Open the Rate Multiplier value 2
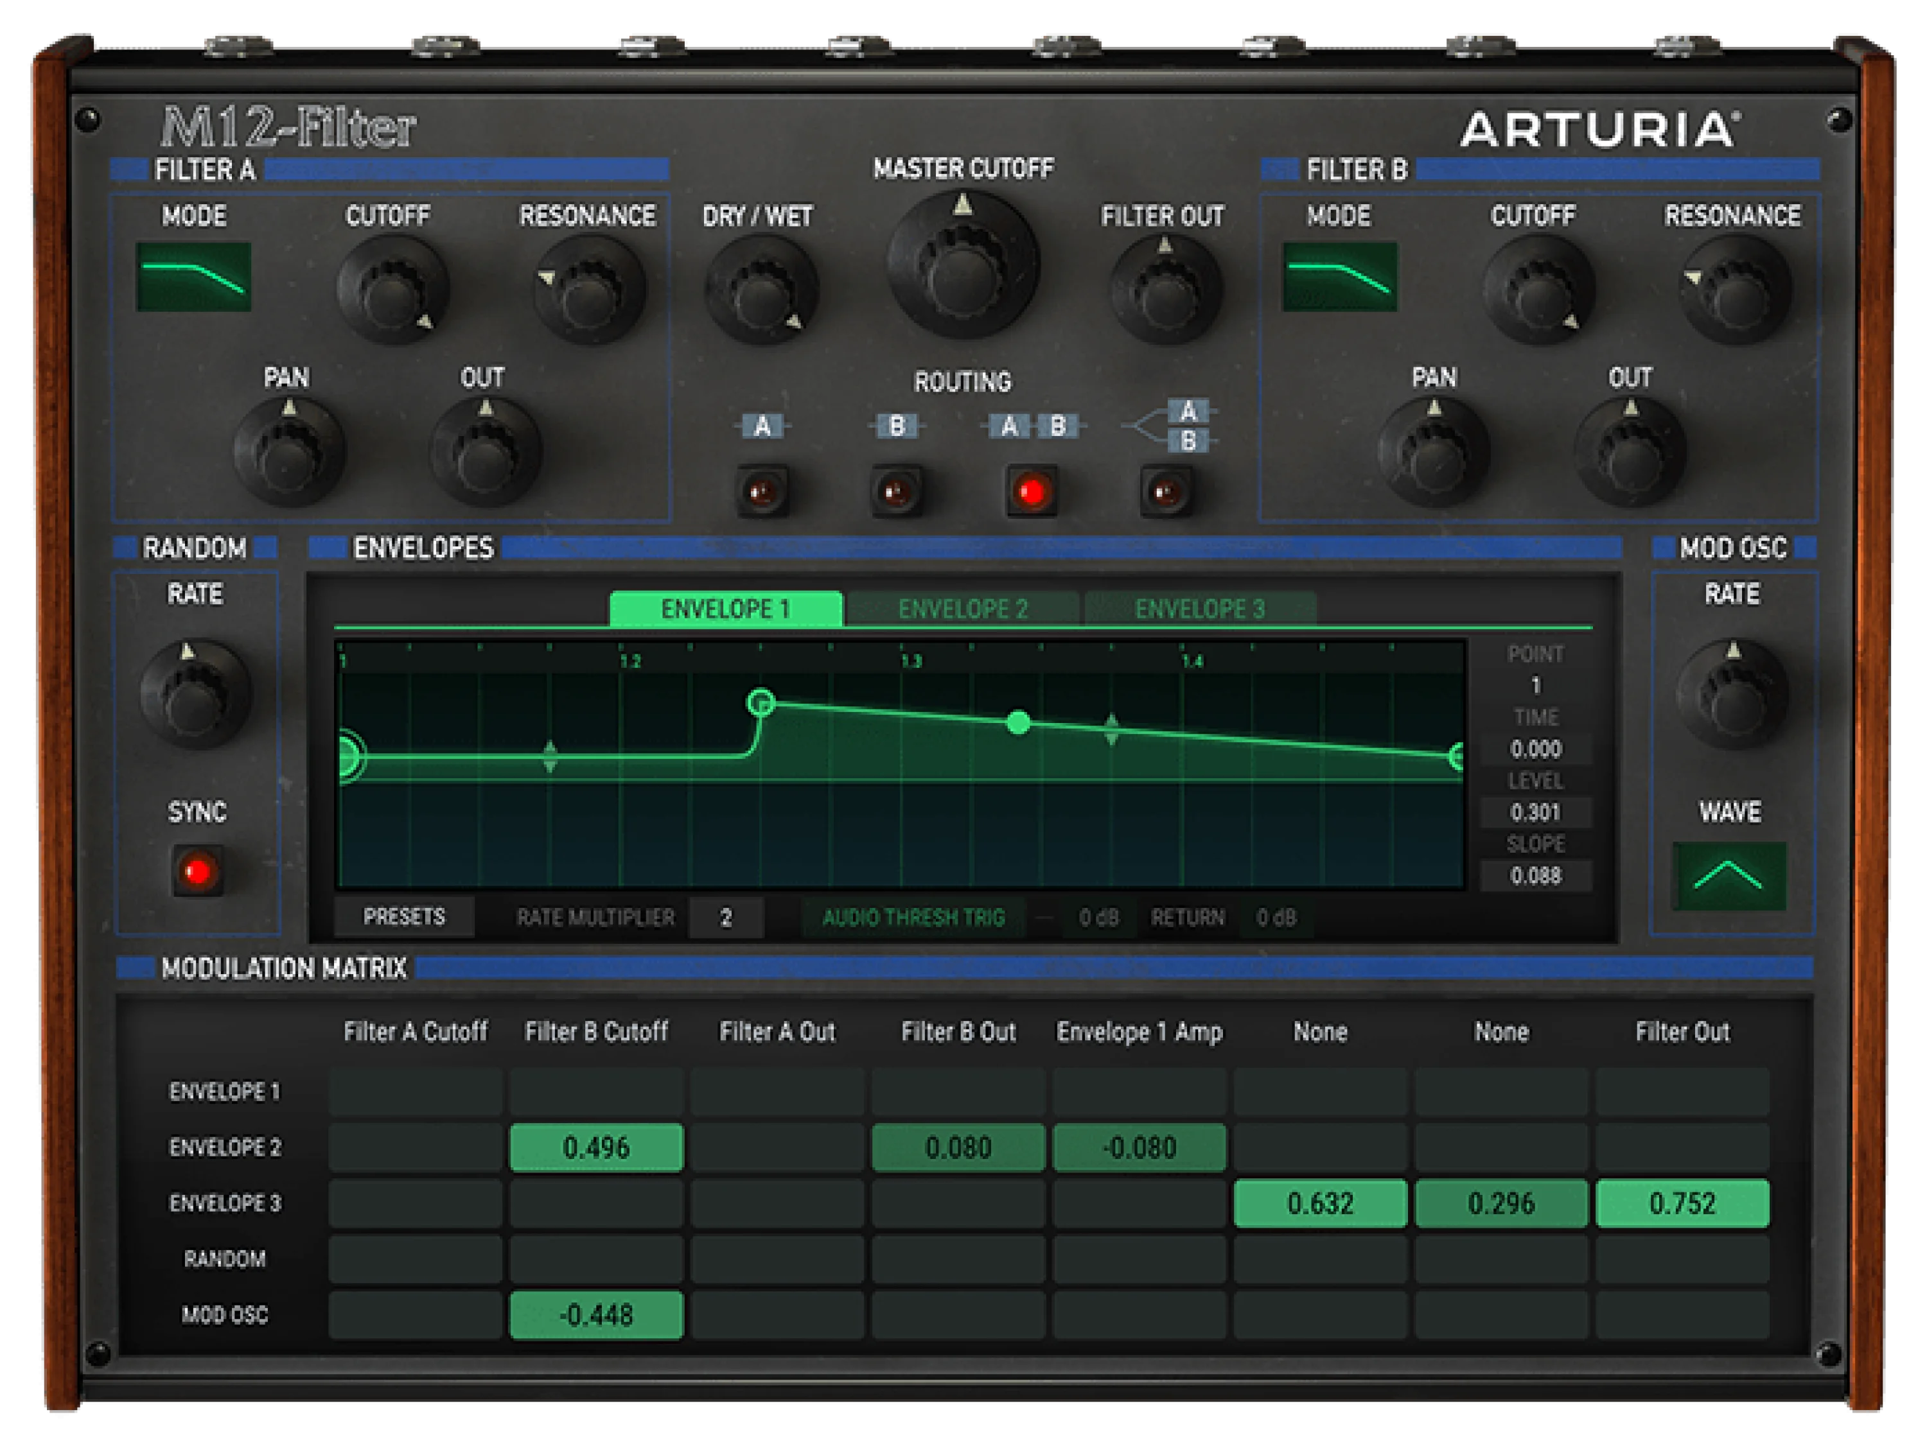Screen dimensions: 1927x1446 pos(726,918)
